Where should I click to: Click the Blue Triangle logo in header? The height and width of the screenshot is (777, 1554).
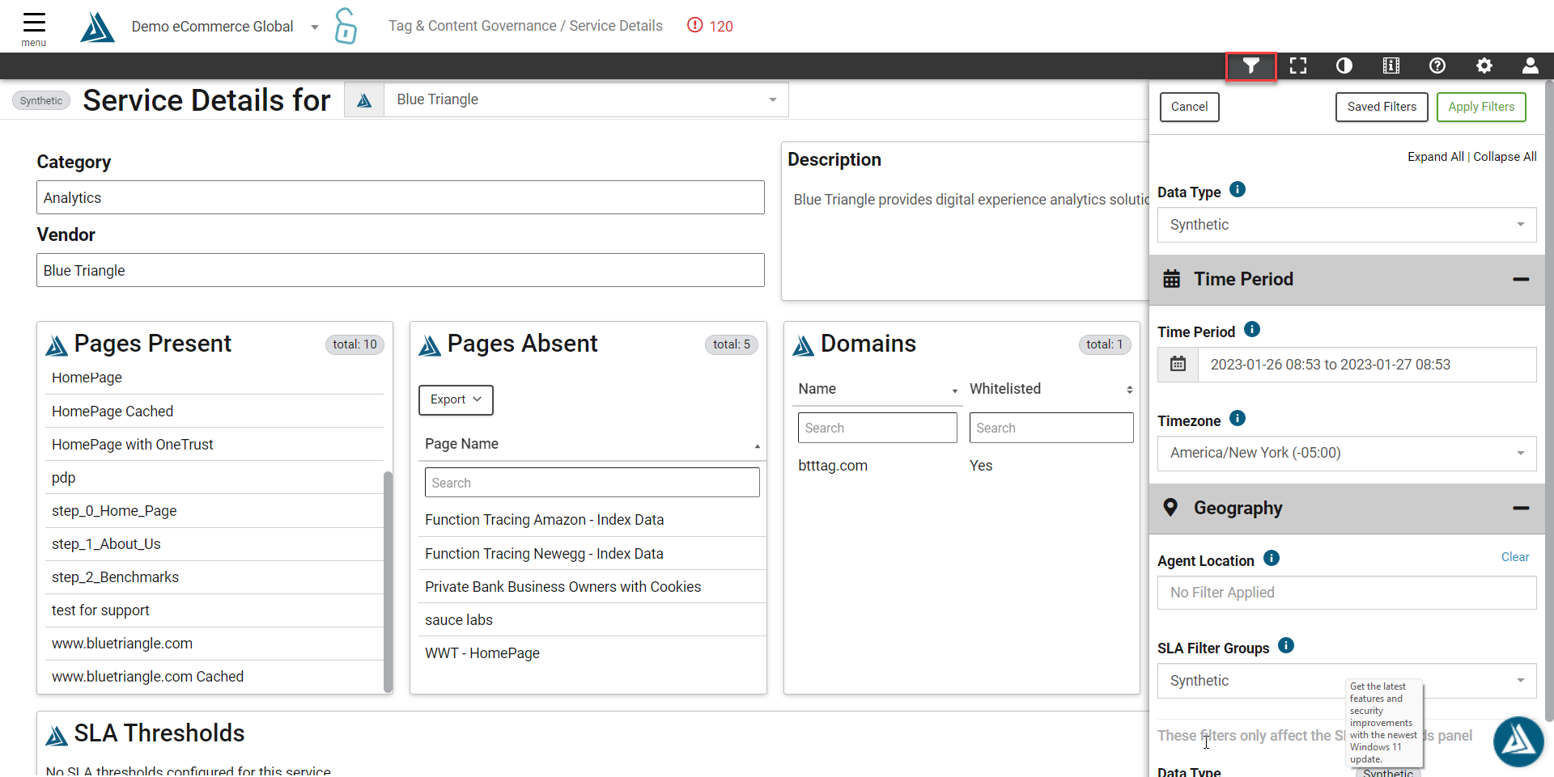(x=97, y=27)
